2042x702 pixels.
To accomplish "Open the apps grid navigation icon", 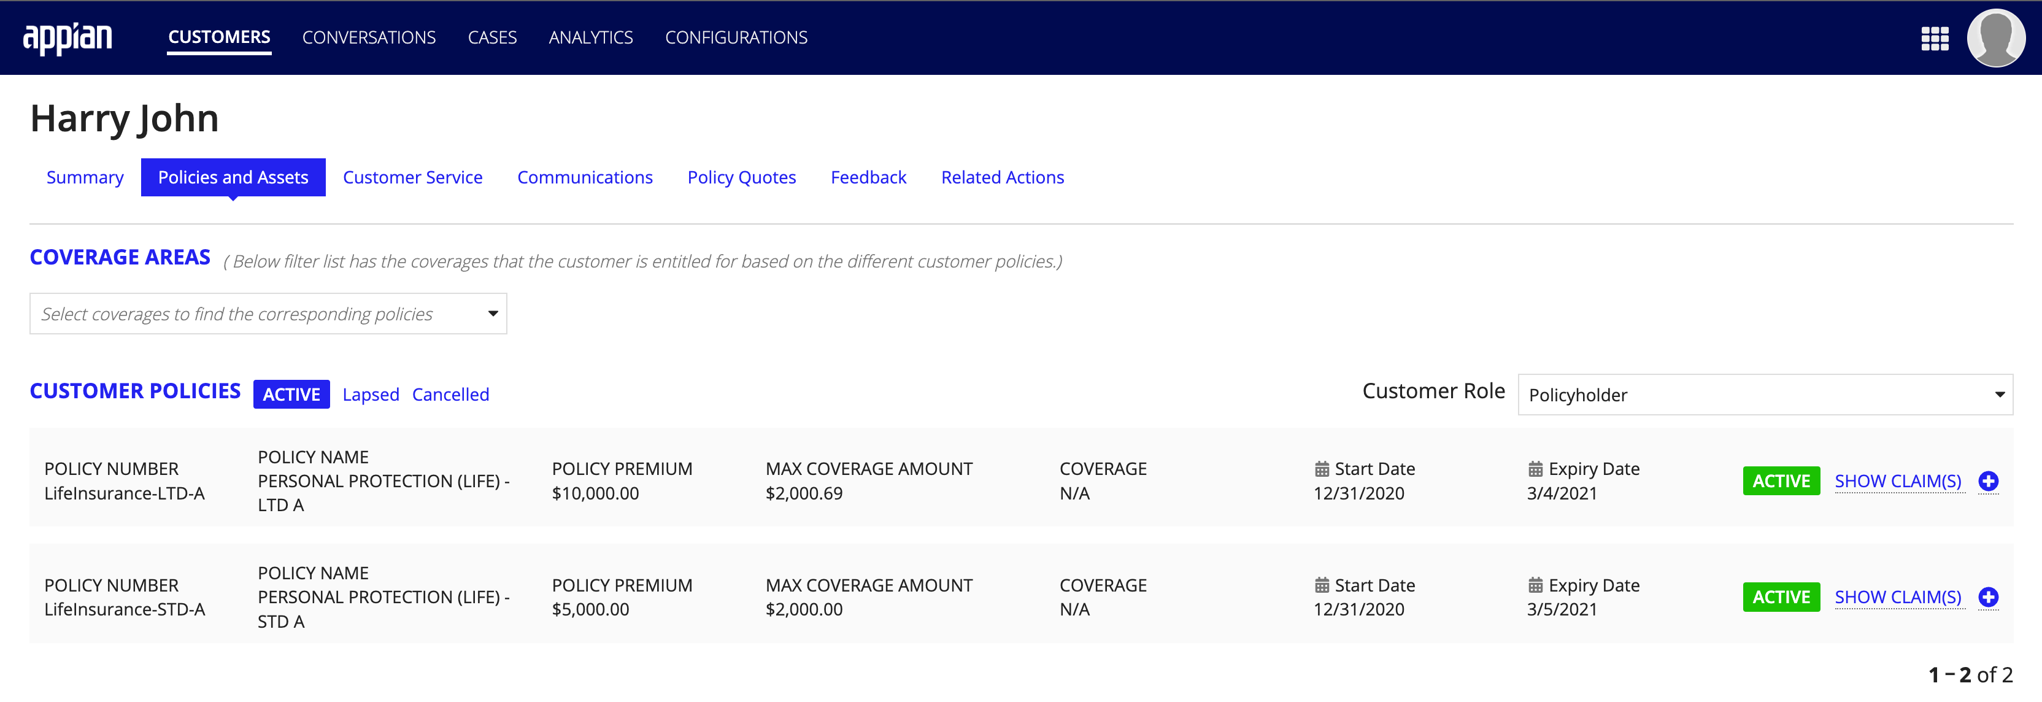I will 1934,38.
